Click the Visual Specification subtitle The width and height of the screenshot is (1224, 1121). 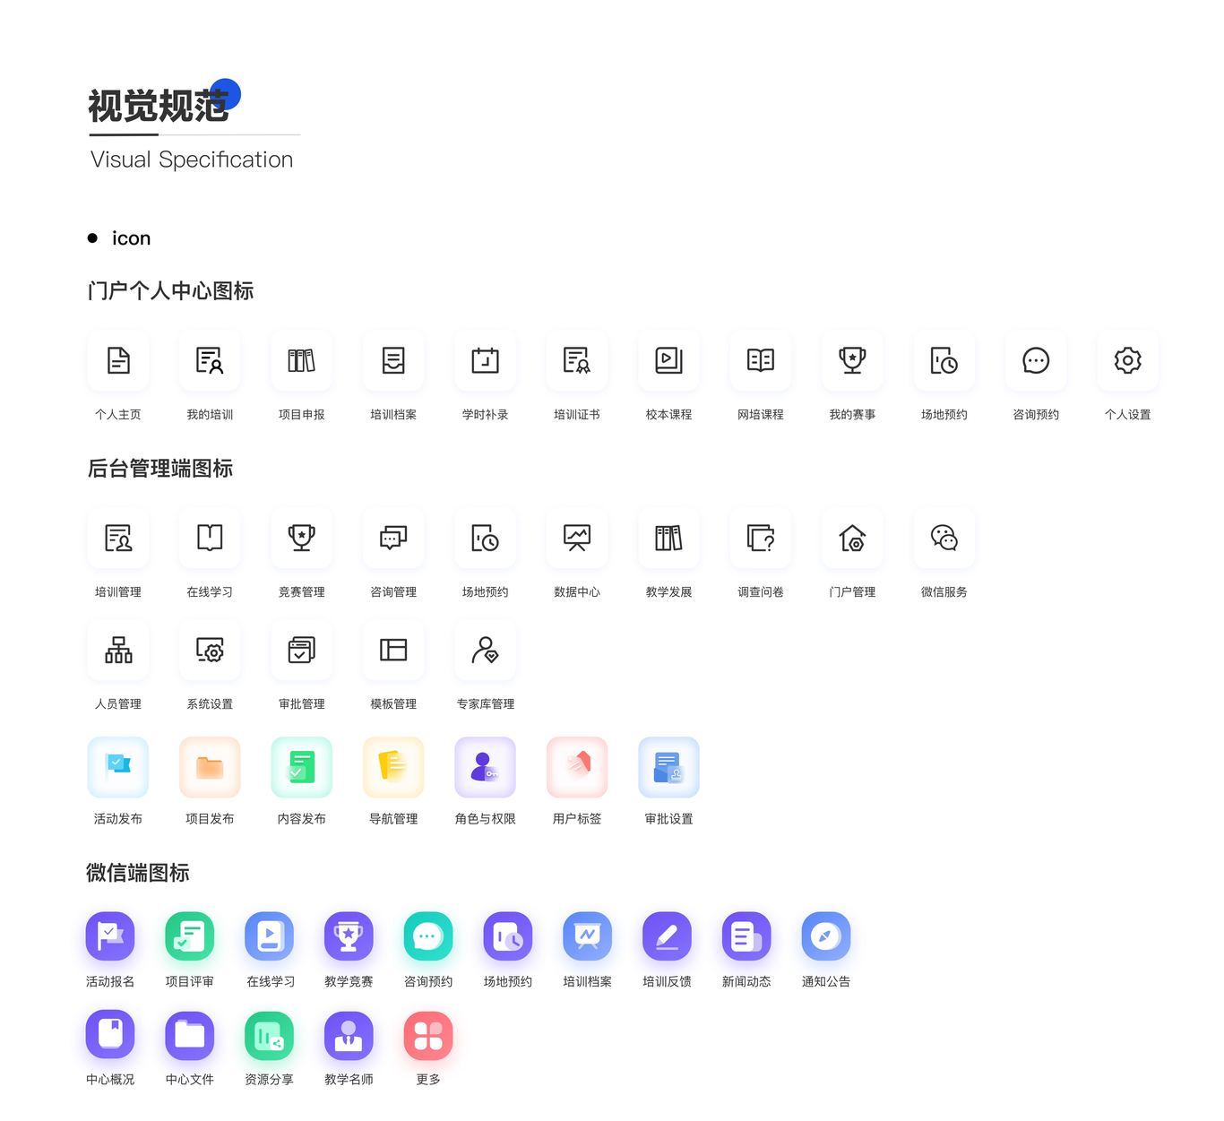(192, 160)
